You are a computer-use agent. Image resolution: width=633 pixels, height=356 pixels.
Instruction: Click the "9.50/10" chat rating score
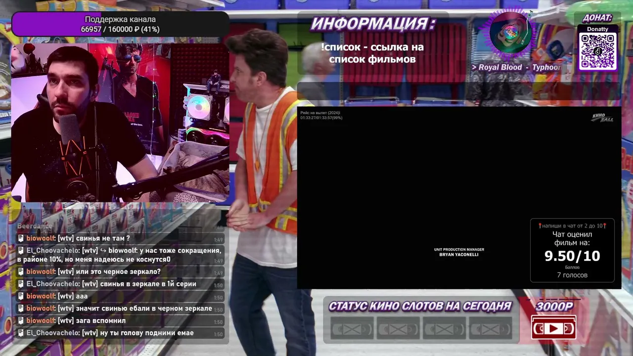pyautogui.click(x=572, y=256)
